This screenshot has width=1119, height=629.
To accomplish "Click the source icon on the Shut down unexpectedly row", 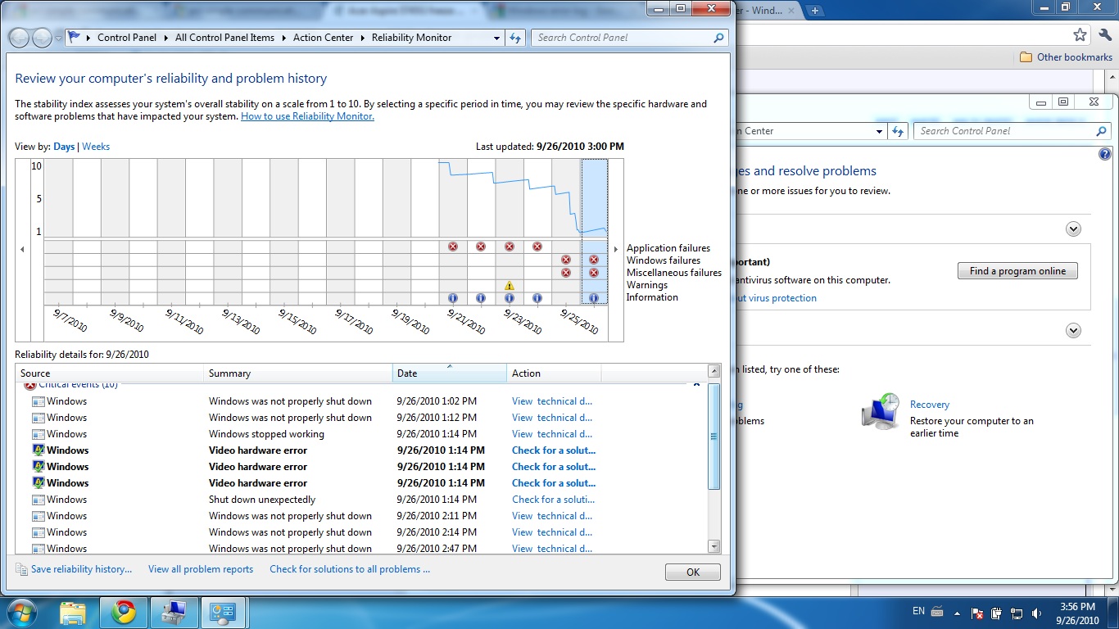I will pos(38,500).
